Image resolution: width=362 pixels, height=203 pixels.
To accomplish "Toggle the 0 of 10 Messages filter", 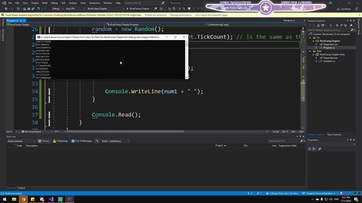I will [x=81, y=141].
